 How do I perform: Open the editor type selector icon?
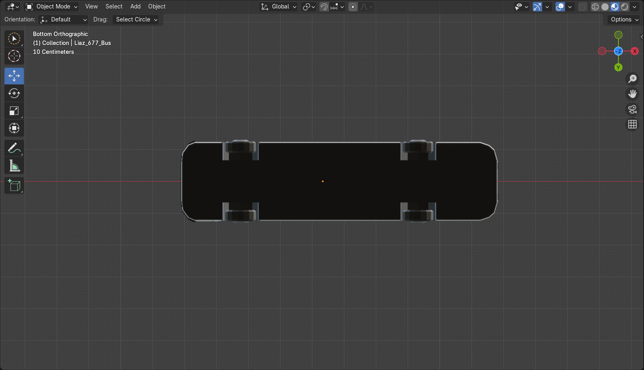tap(13, 6)
